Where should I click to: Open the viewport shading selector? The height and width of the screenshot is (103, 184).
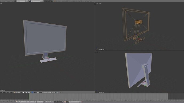(24, 92)
